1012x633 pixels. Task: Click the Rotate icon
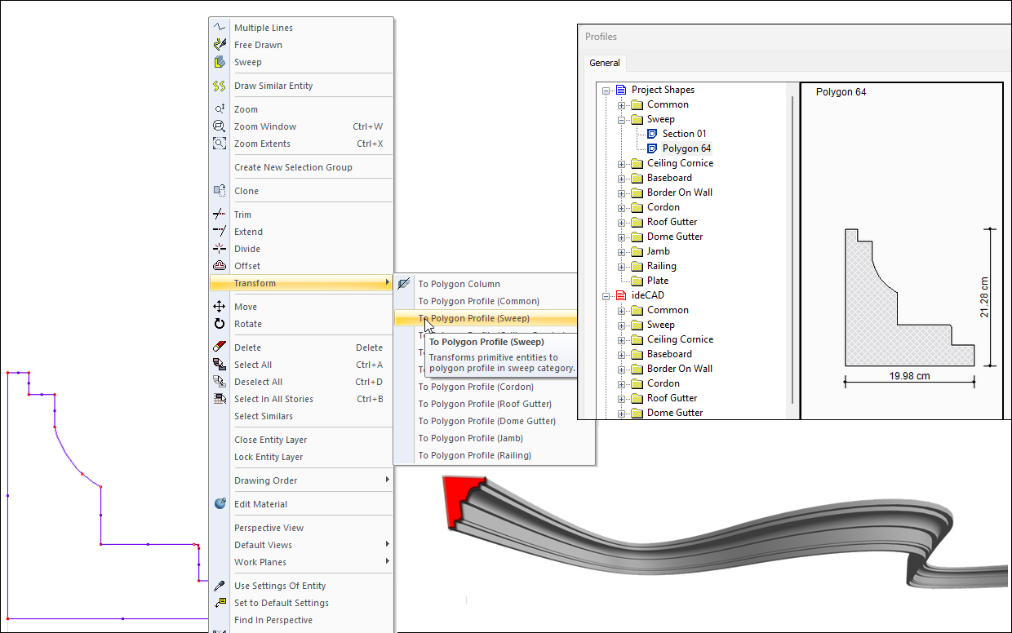coord(220,324)
